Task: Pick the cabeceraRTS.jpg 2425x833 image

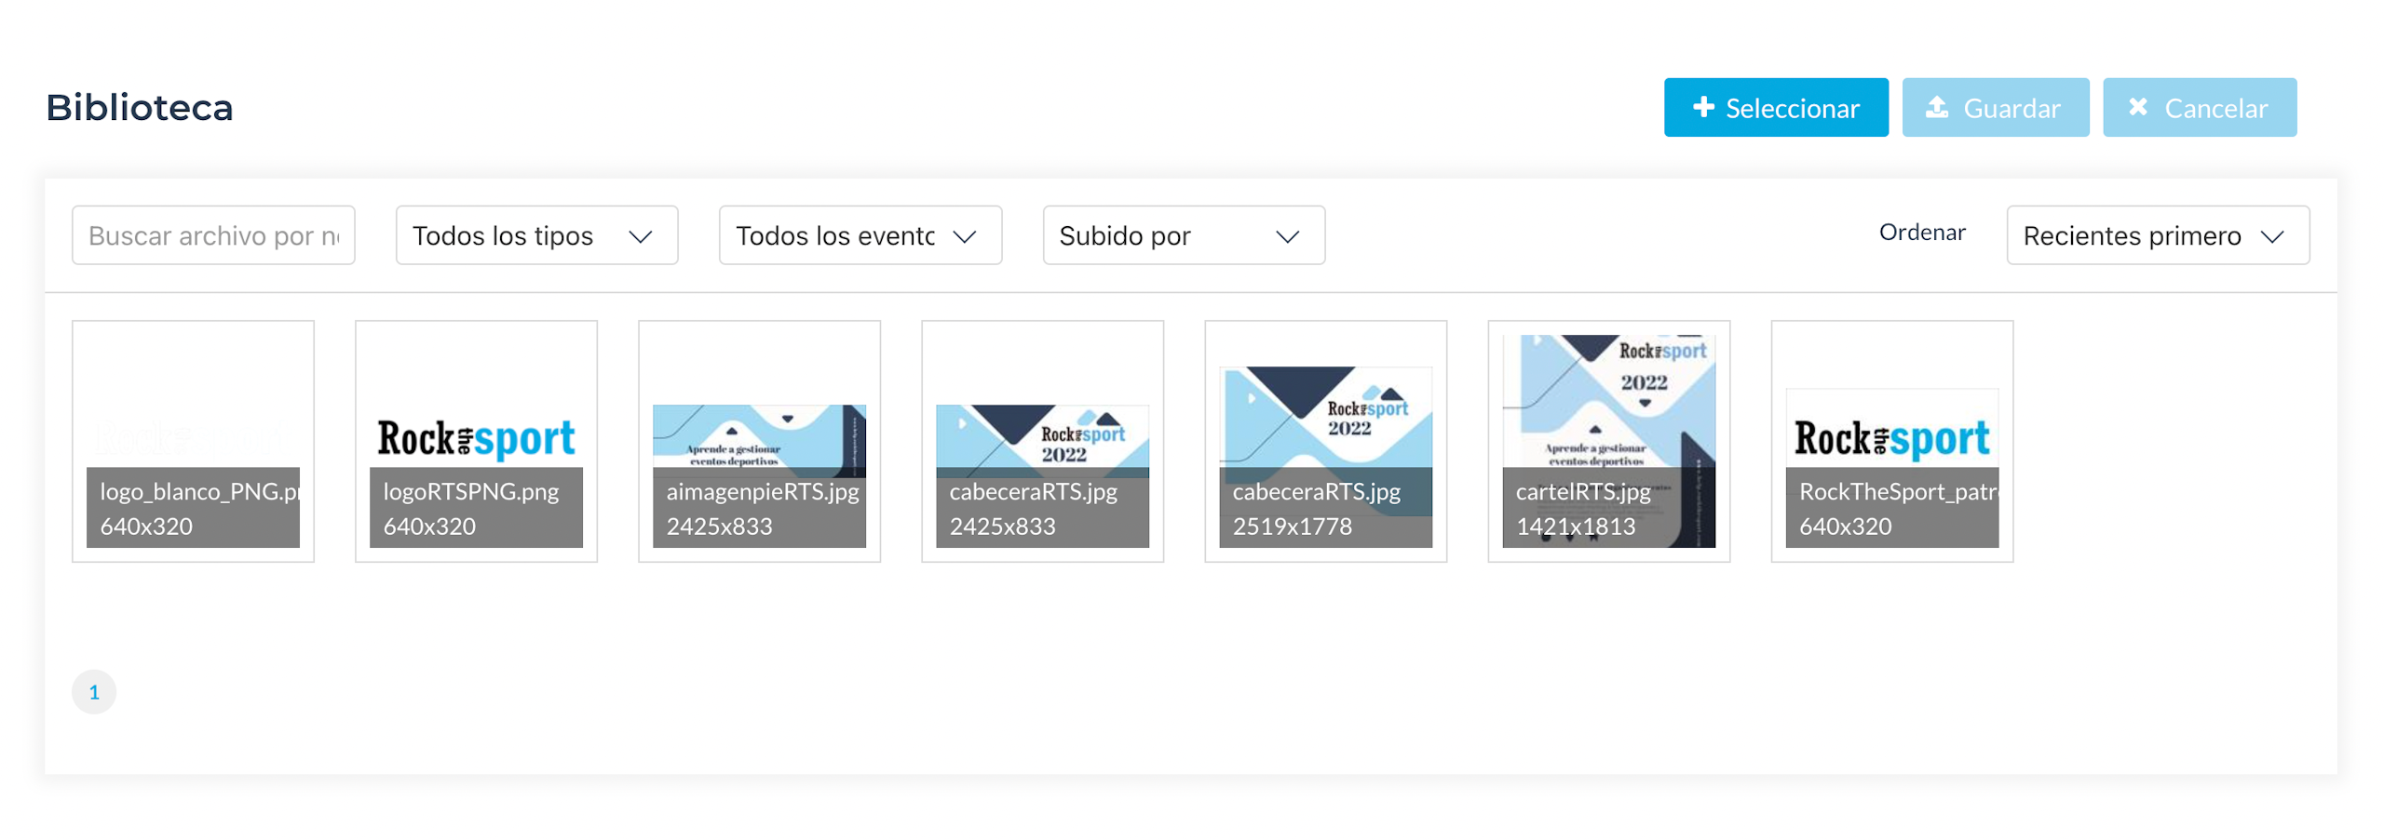Action: tap(1042, 442)
